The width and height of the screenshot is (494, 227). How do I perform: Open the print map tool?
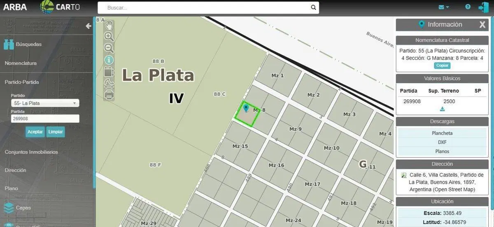coord(109,95)
